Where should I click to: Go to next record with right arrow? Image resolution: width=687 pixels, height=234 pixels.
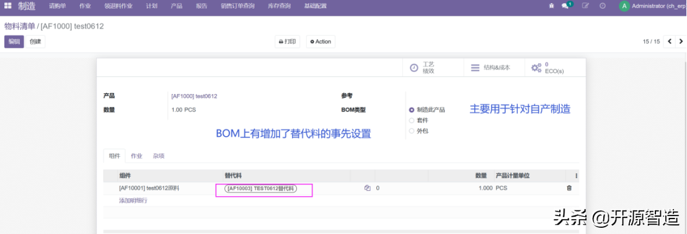[x=680, y=41]
